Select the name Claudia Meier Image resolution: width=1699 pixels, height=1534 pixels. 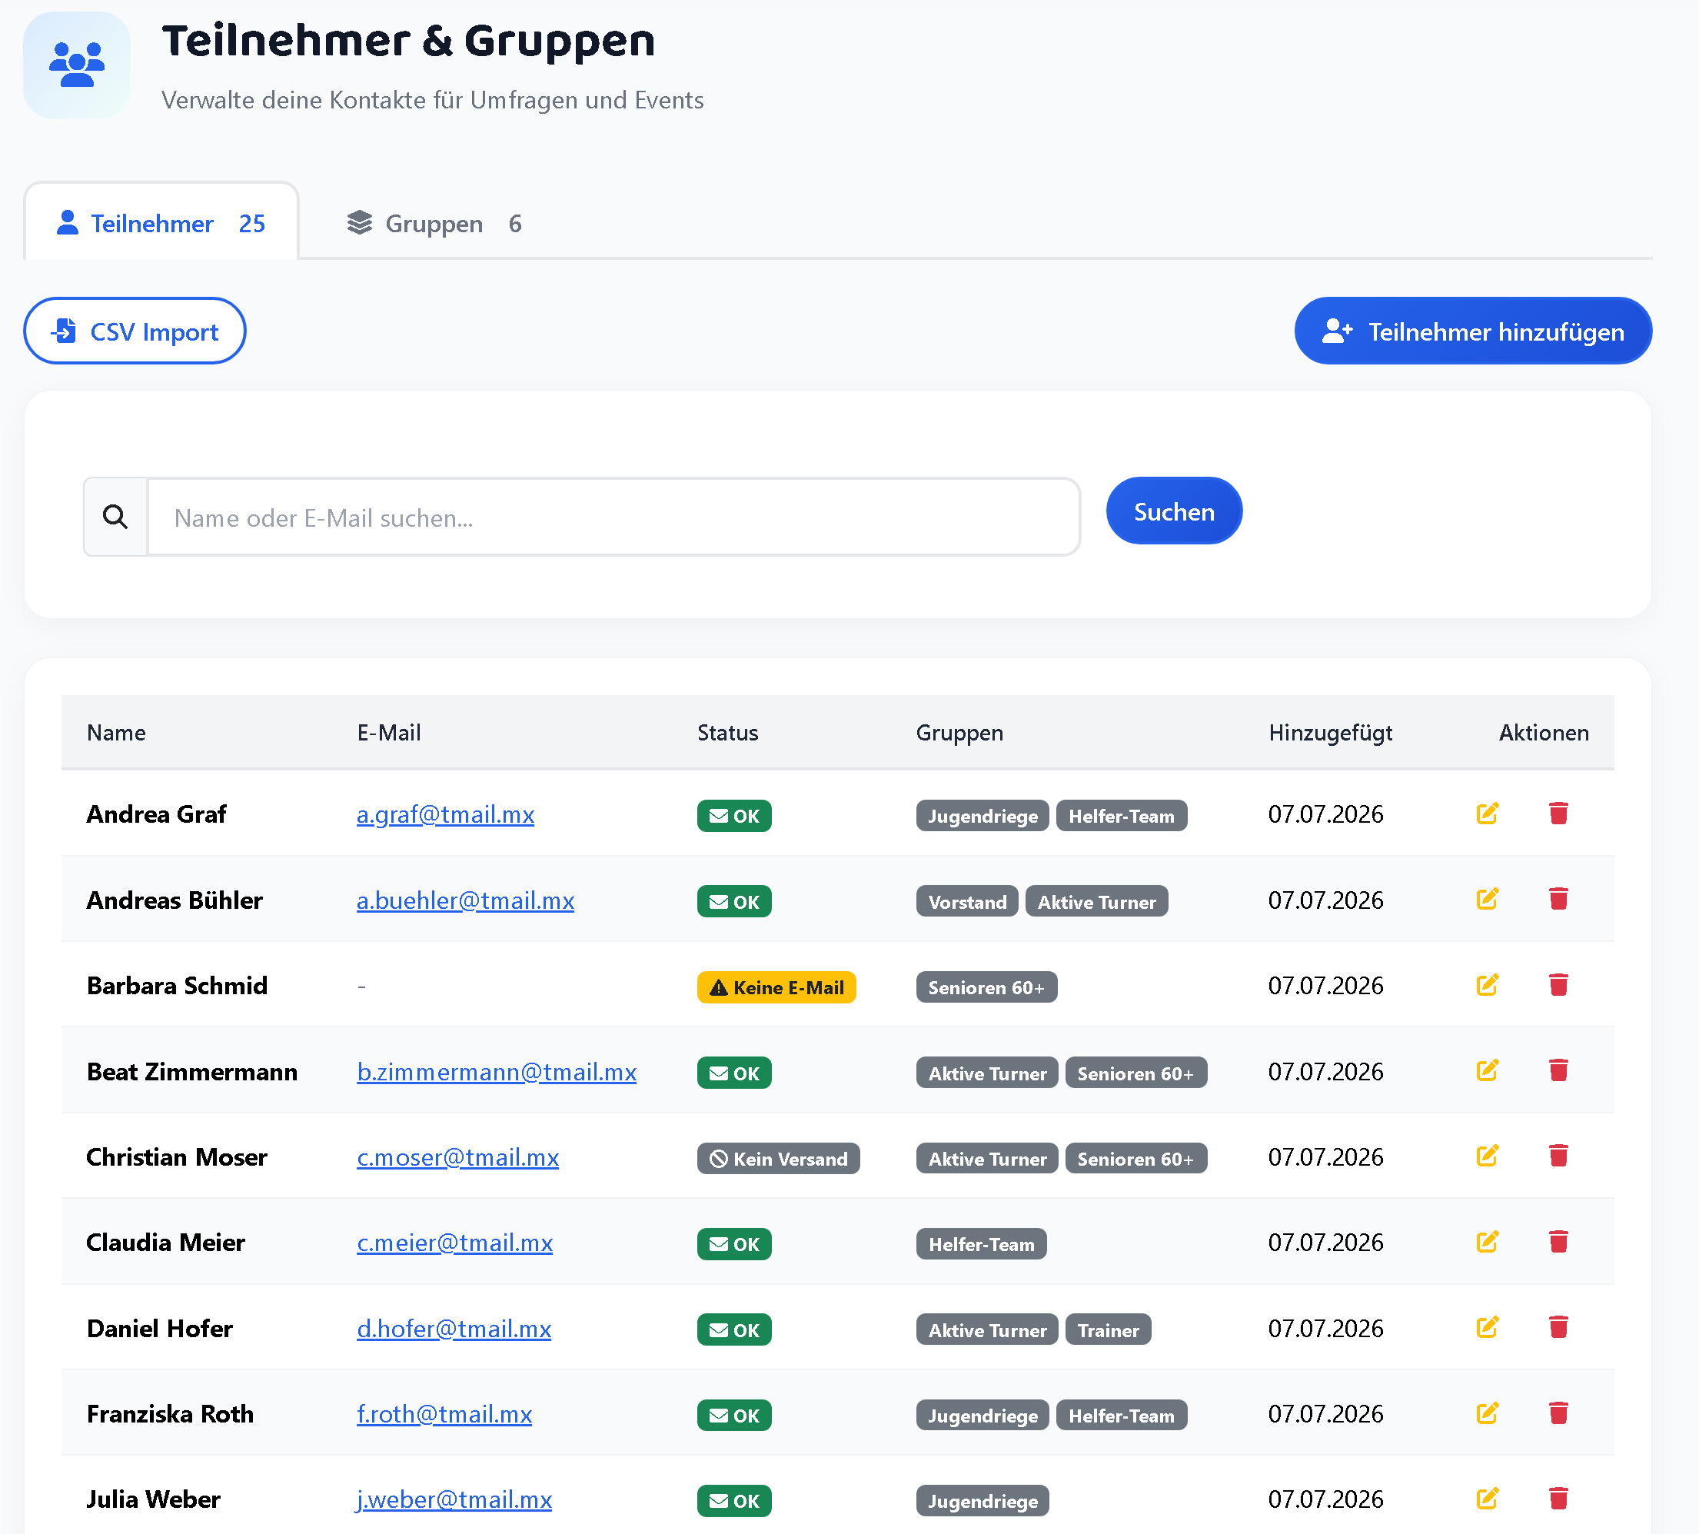pos(165,1243)
